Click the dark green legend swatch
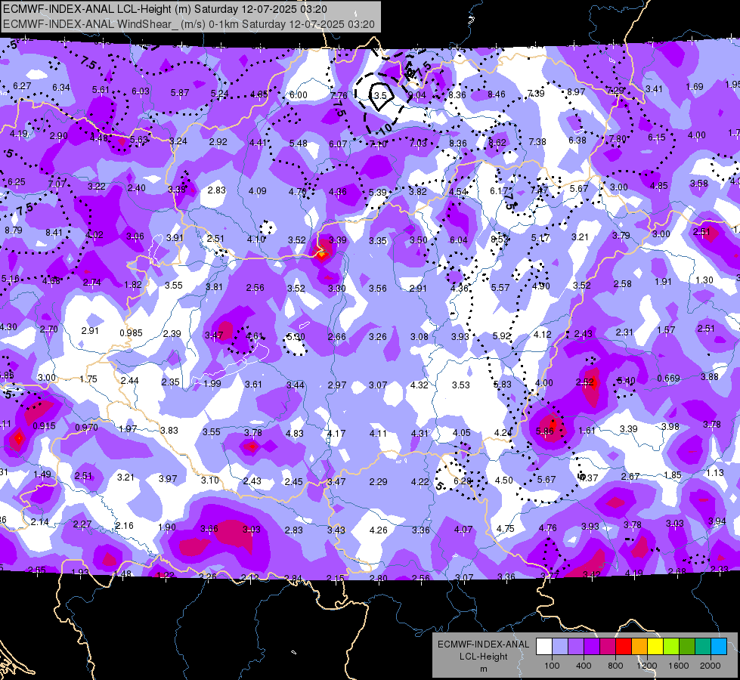Screen dimensions: 740x680 click(687, 647)
